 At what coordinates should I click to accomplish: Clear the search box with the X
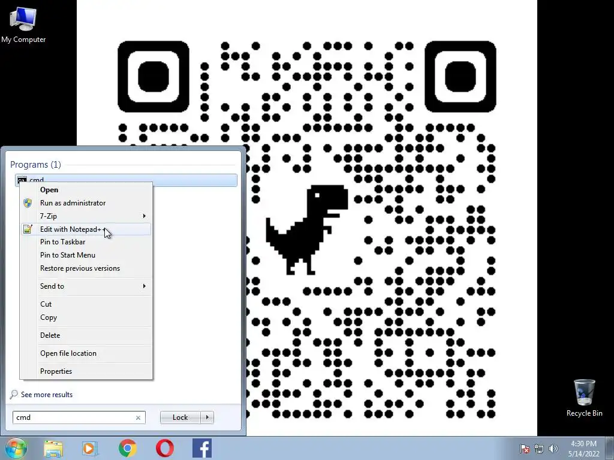[x=138, y=417]
